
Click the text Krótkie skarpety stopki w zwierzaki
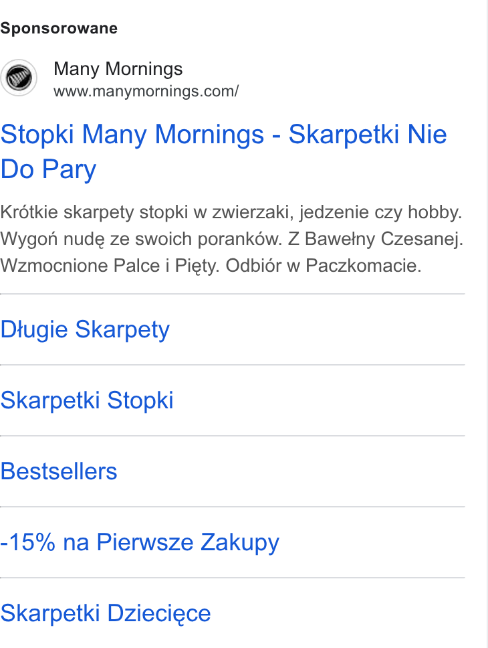click(x=147, y=212)
